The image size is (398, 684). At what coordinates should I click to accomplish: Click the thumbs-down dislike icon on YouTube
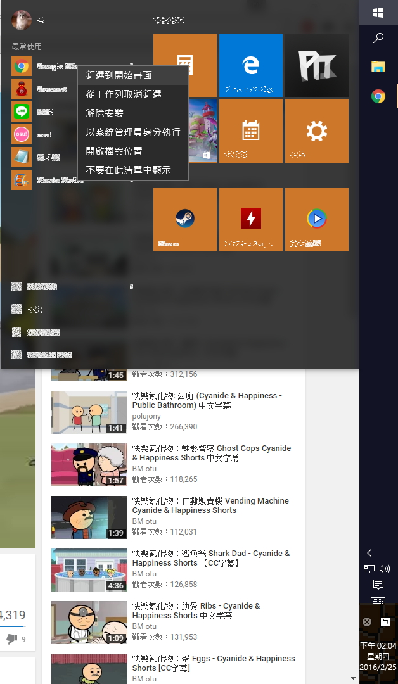click(11, 640)
